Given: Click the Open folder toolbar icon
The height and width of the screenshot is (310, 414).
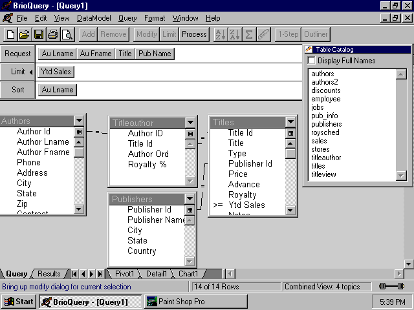Looking at the screenshot, I should [24, 34].
